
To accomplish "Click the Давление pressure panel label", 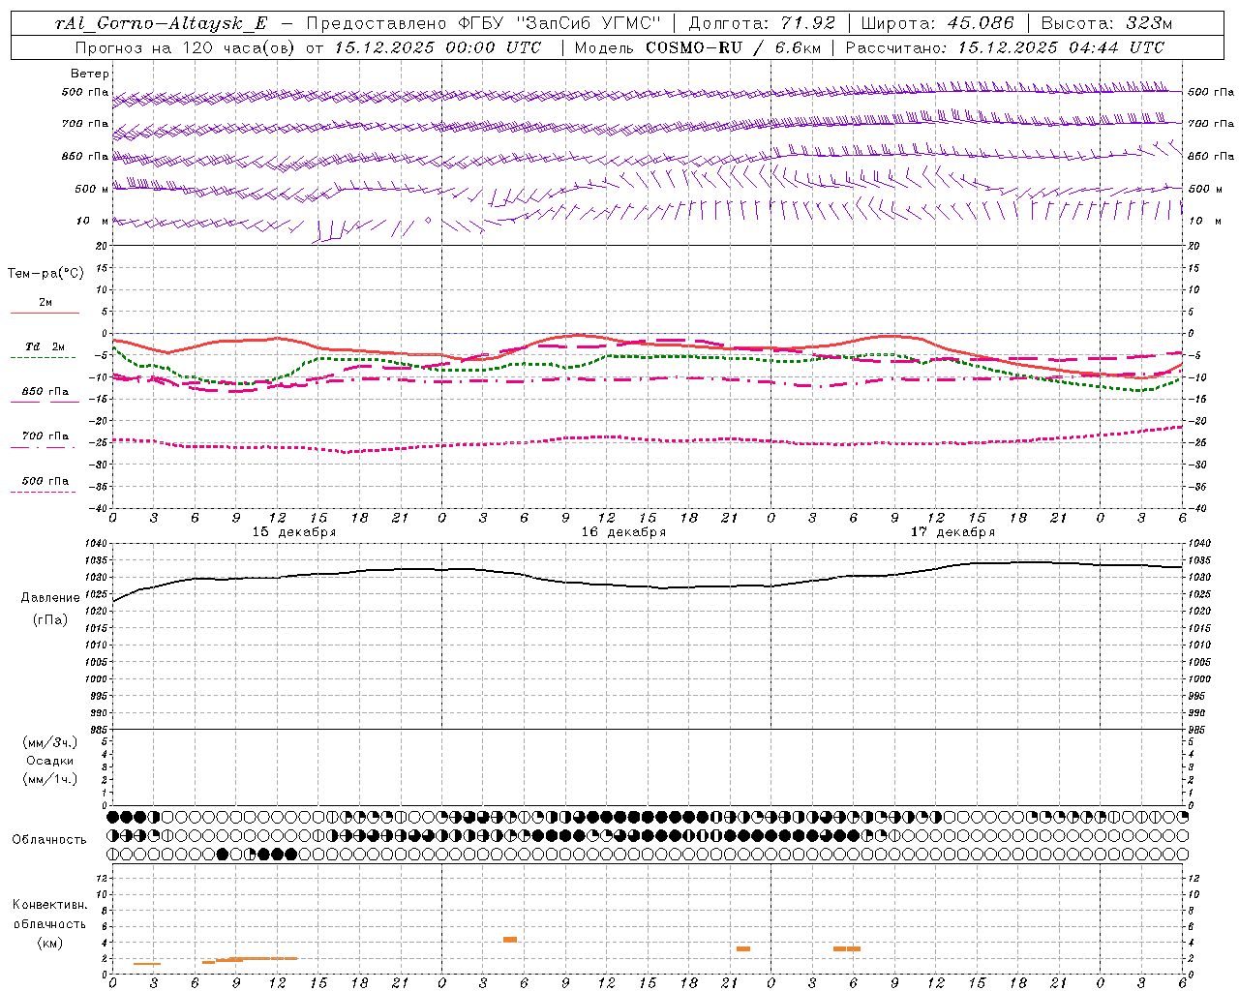I will click(x=50, y=598).
